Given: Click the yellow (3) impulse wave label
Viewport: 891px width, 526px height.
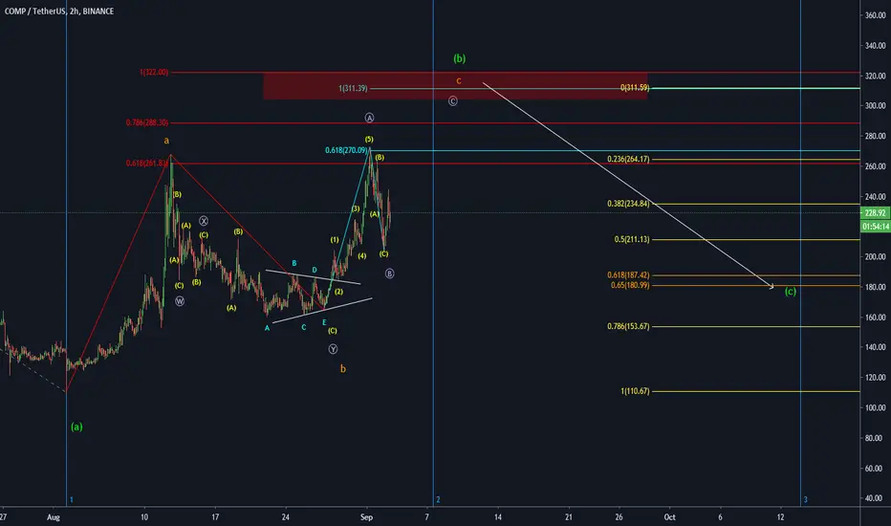Looking at the screenshot, I should click(356, 209).
